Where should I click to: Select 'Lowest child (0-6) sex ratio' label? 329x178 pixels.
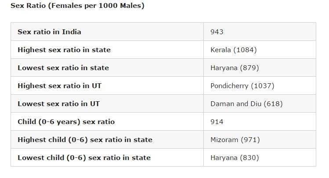[84, 158]
